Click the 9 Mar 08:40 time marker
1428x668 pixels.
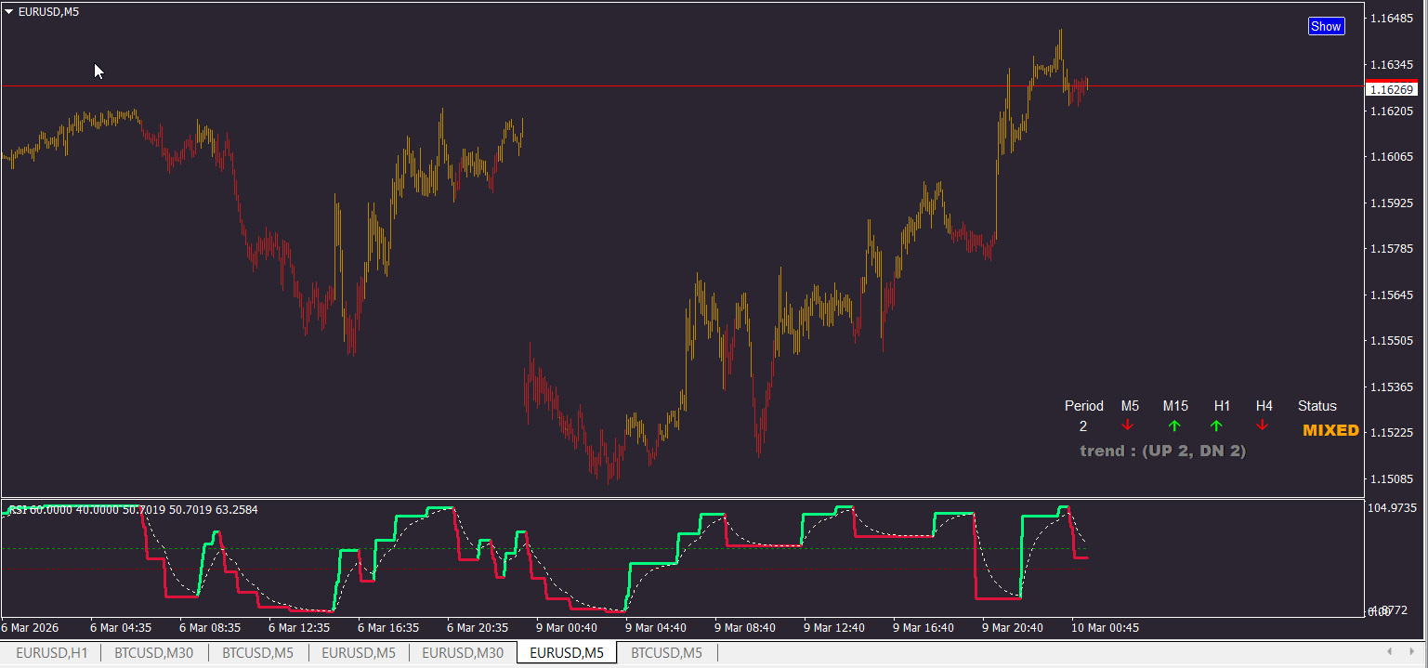tap(745, 627)
